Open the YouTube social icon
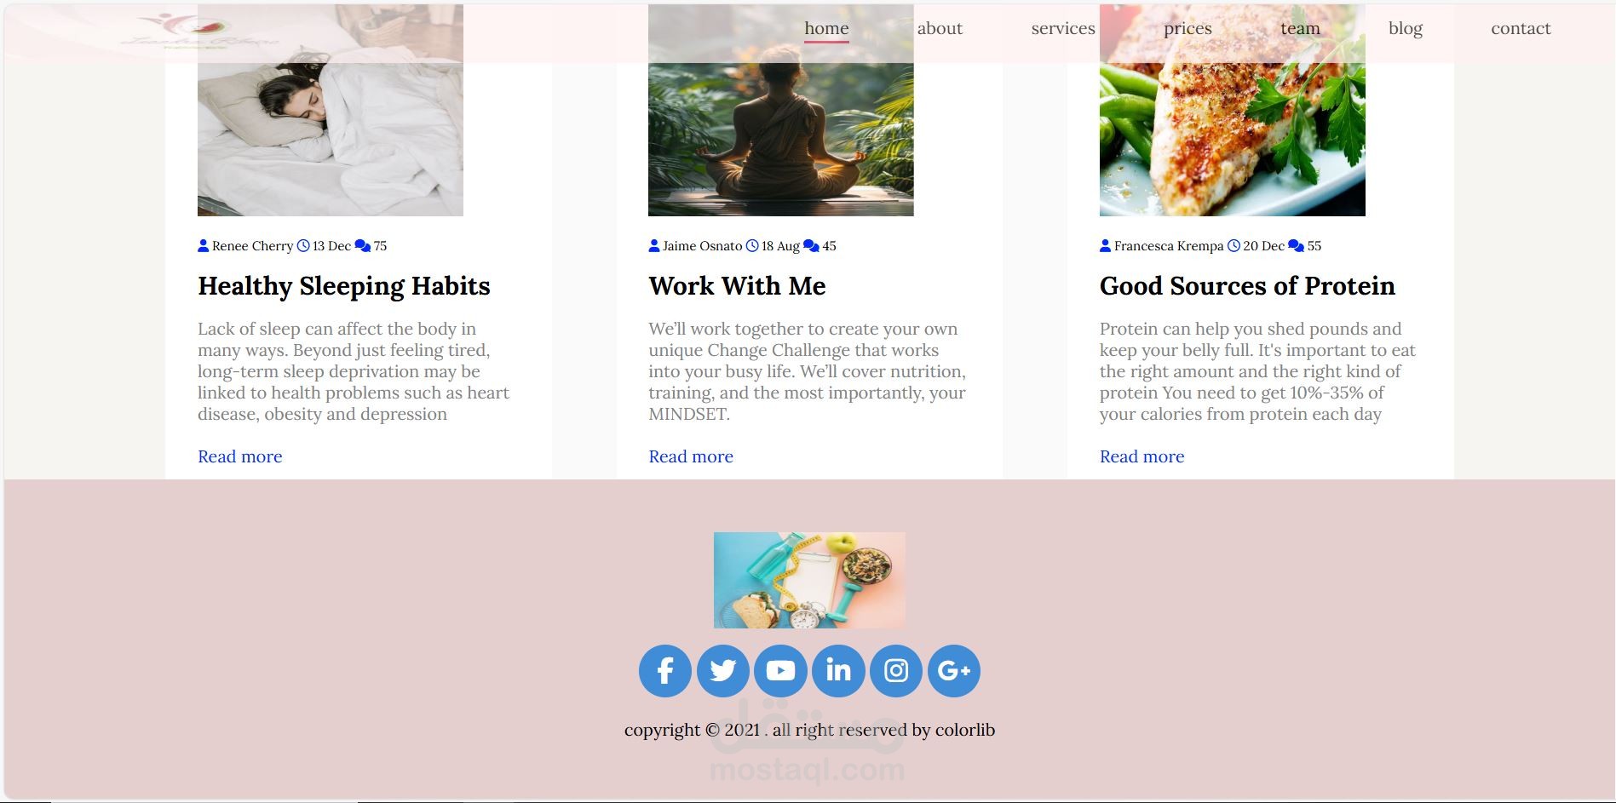This screenshot has width=1616, height=803. pyautogui.click(x=780, y=671)
